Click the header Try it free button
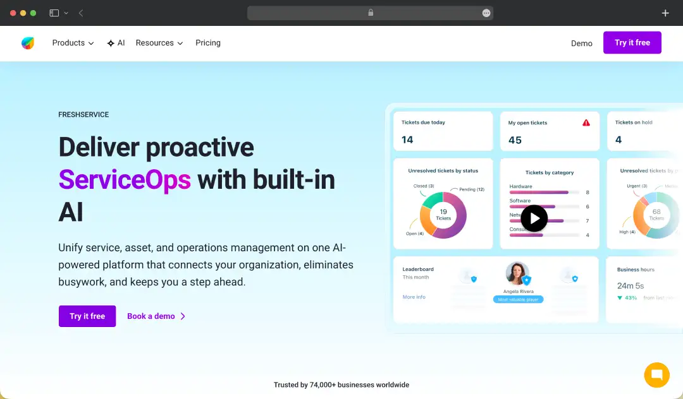Viewport: 683px width, 399px height. pyautogui.click(x=632, y=42)
